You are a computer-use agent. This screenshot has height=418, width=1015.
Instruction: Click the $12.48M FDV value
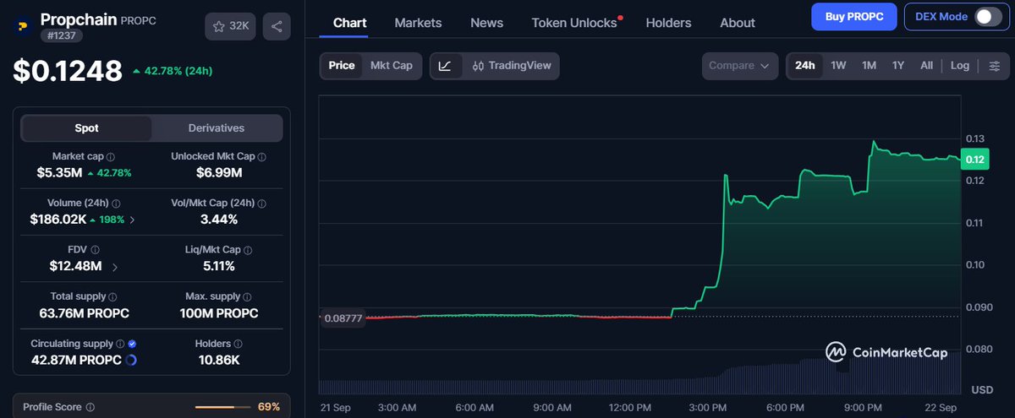(x=76, y=266)
